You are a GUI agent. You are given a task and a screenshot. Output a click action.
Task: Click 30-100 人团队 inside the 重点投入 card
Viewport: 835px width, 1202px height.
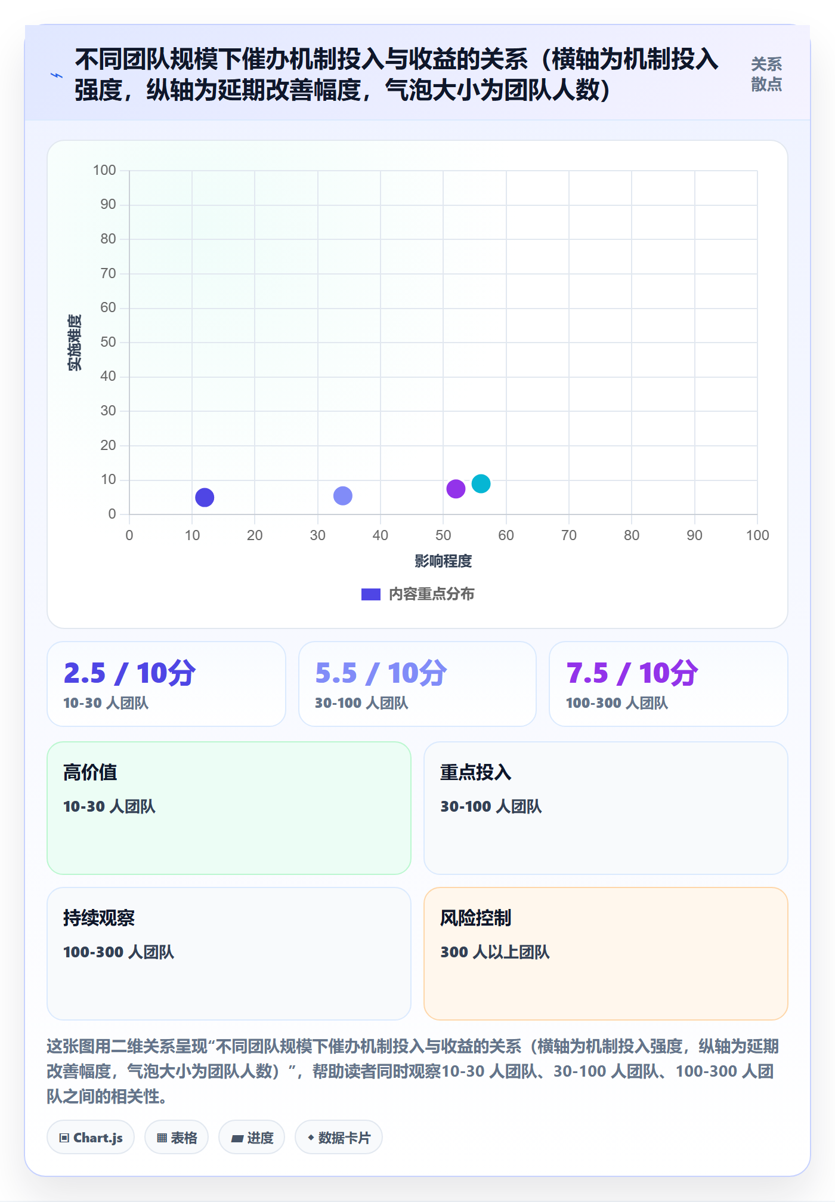click(x=491, y=807)
